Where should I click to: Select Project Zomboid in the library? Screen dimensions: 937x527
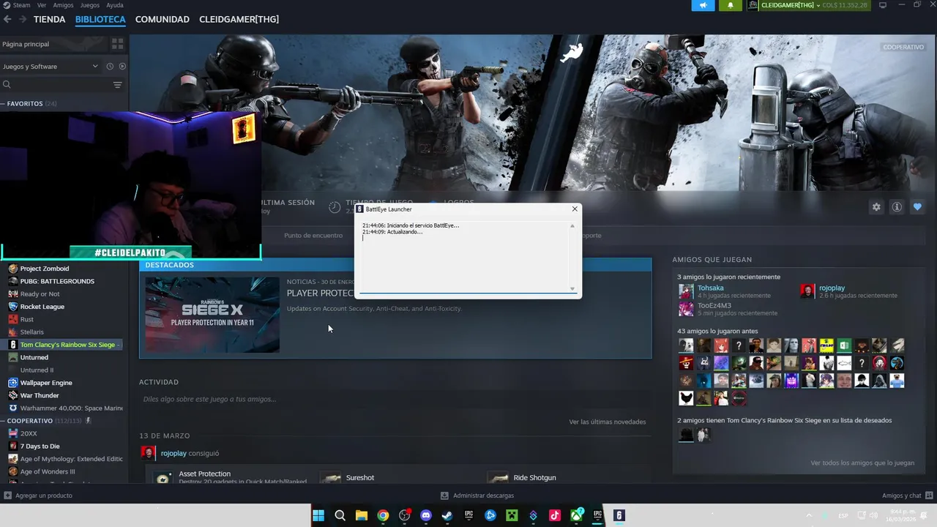pos(45,269)
